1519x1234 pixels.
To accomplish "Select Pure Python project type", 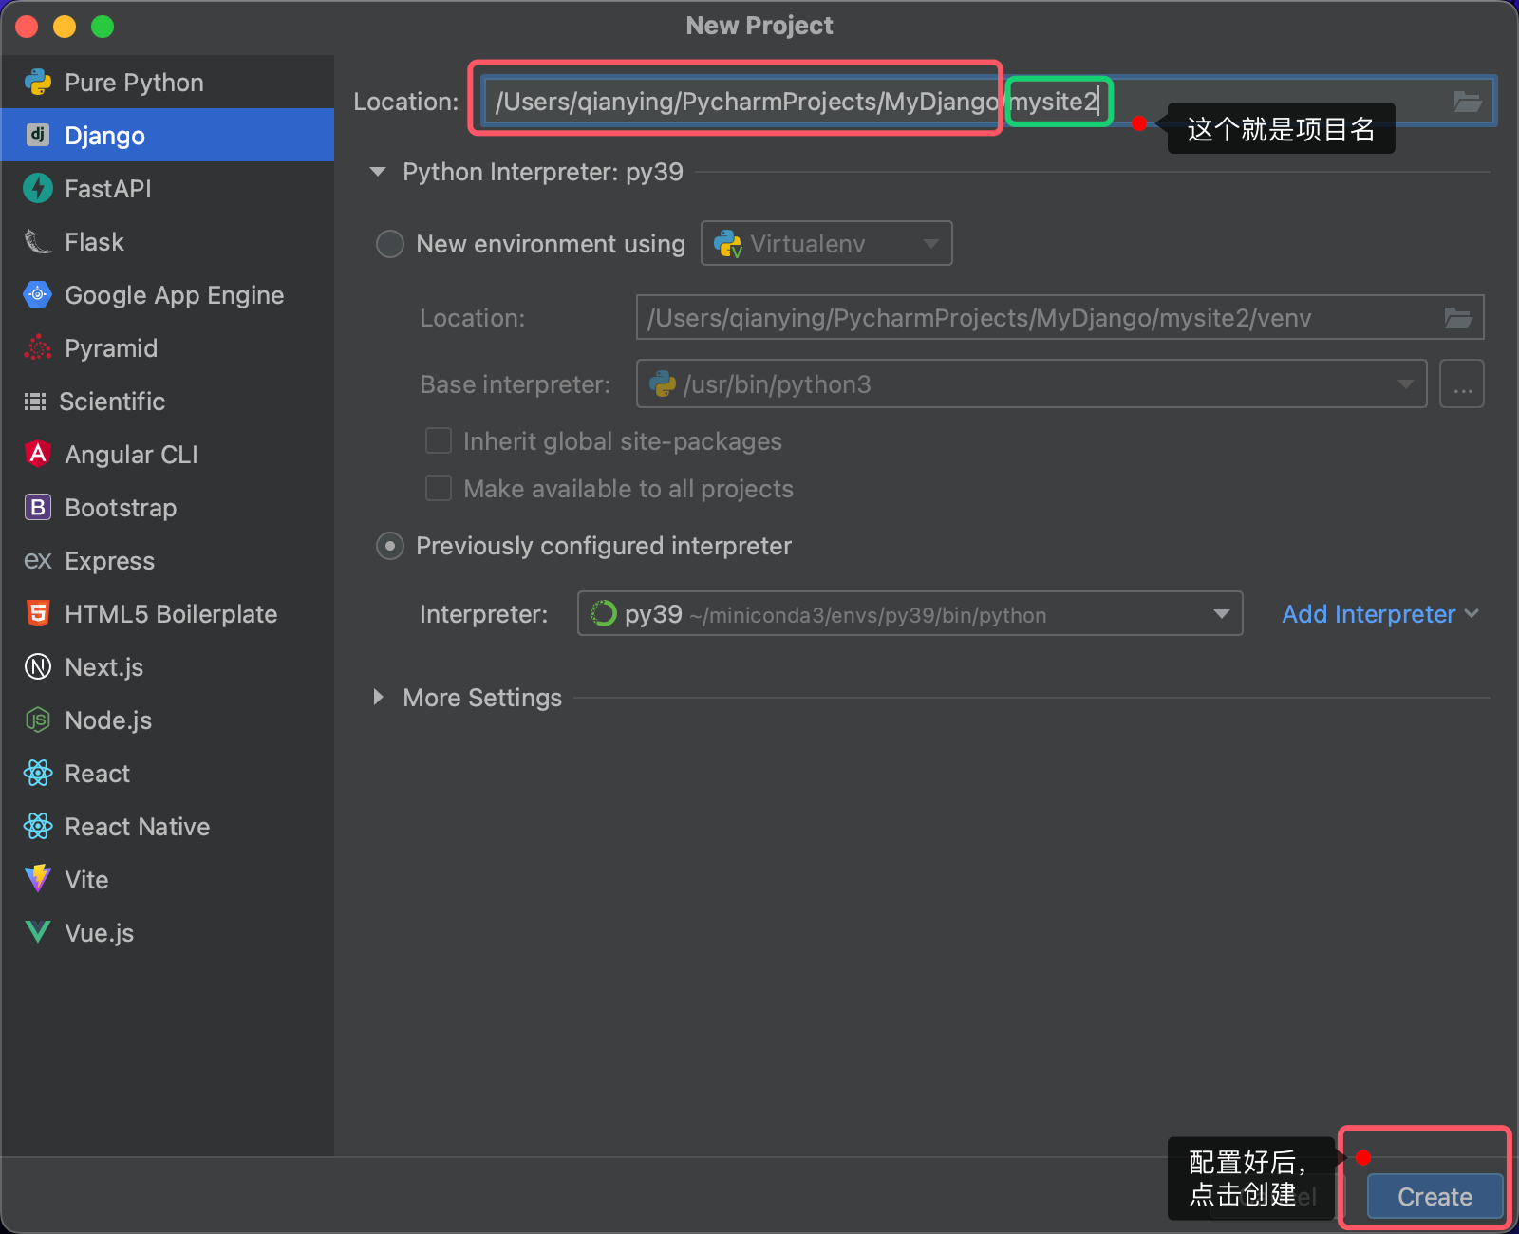I will point(167,83).
